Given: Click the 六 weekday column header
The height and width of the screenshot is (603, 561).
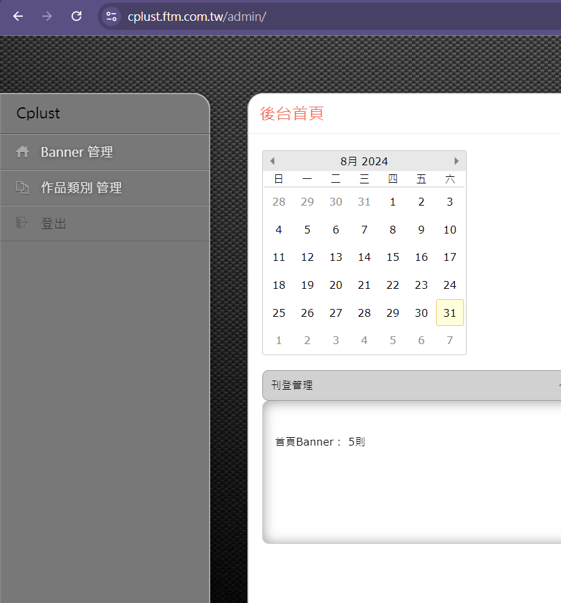Looking at the screenshot, I should coord(450,179).
